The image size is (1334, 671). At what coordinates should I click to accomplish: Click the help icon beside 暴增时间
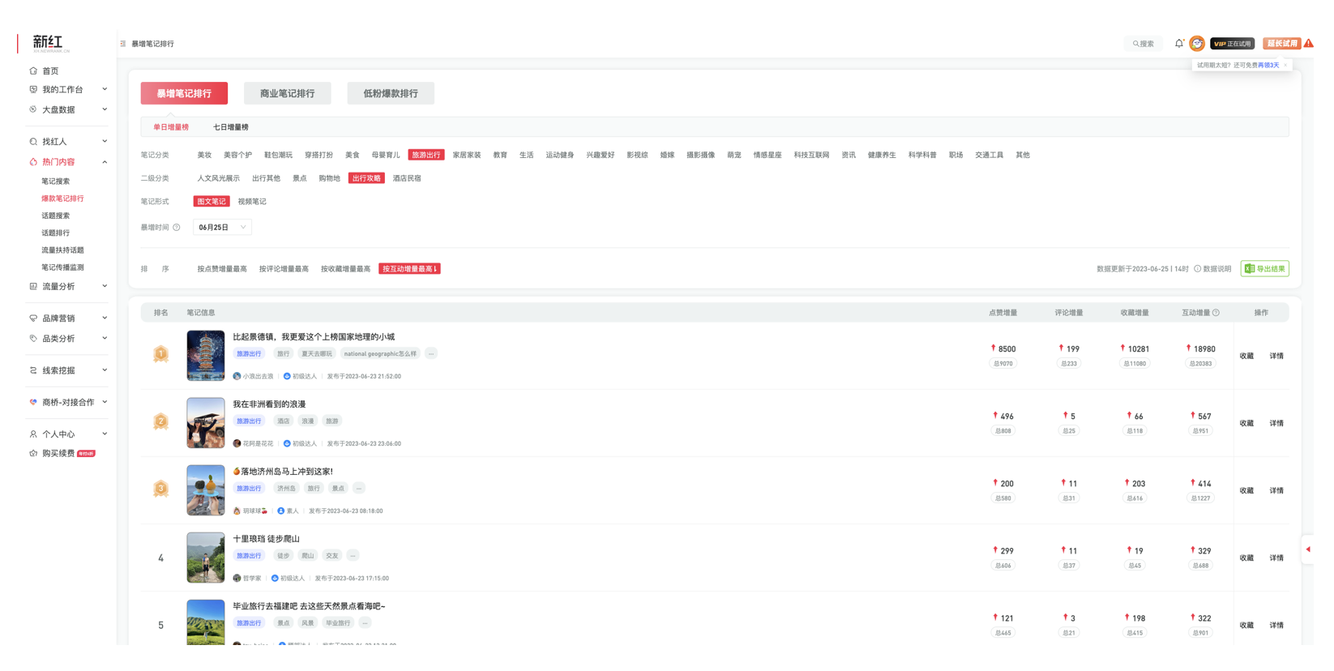177,228
